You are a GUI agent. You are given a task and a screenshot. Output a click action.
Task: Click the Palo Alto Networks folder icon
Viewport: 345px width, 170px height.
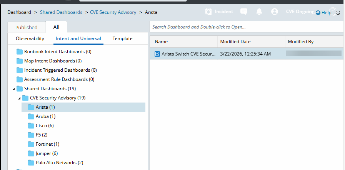31,163
